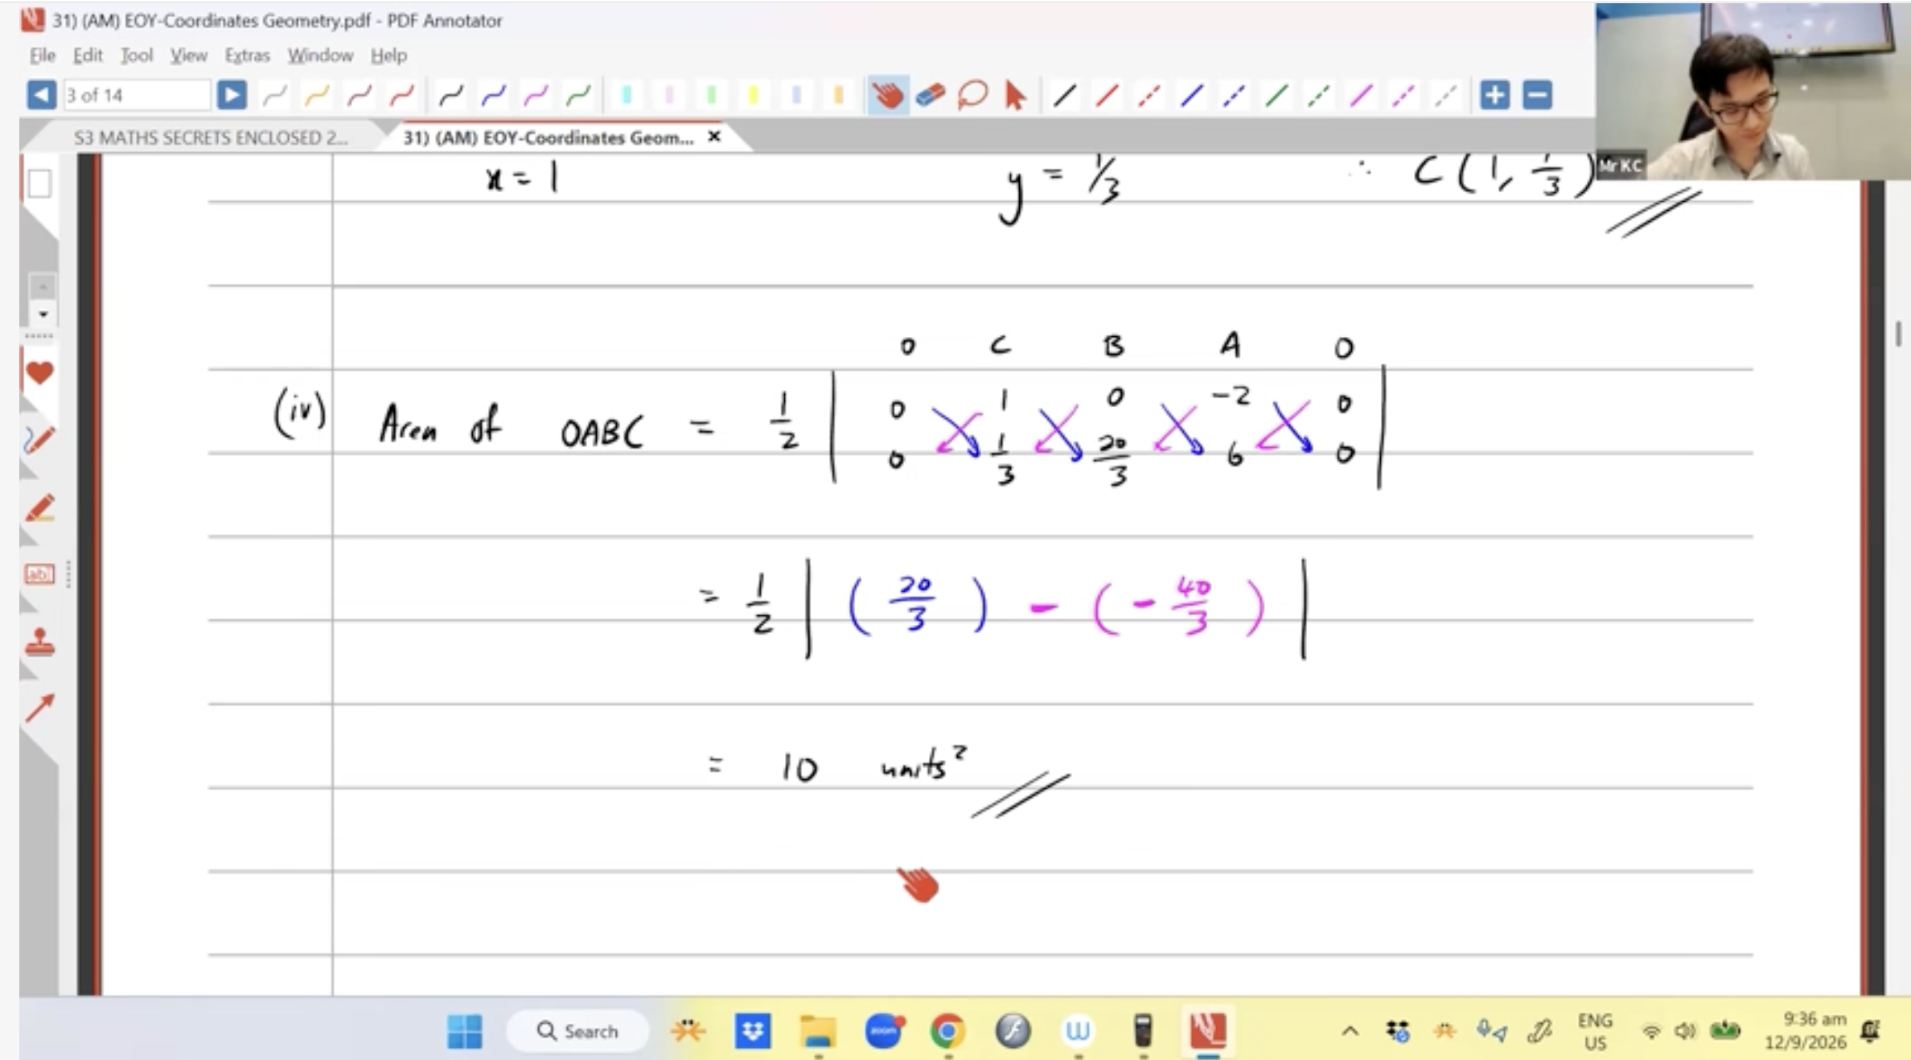1911x1060 pixels.
Task: Pick the cyan highlighter swatch
Action: [627, 96]
